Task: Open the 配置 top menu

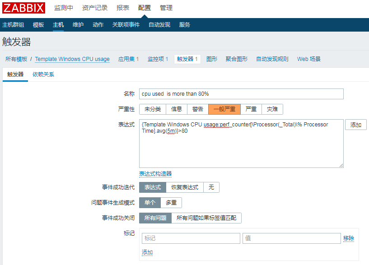Action: click(x=145, y=8)
